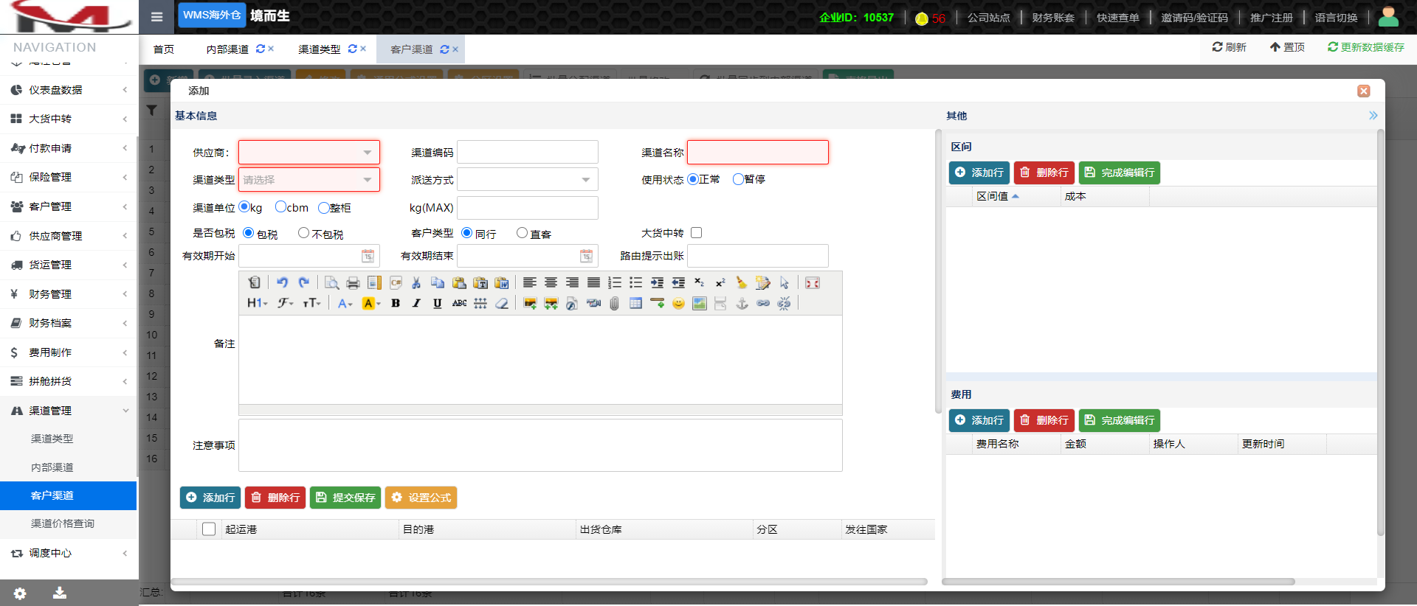Click the scissors cut icon
Image resolution: width=1417 pixels, height=606 pixels.
[x=416, y=283]
